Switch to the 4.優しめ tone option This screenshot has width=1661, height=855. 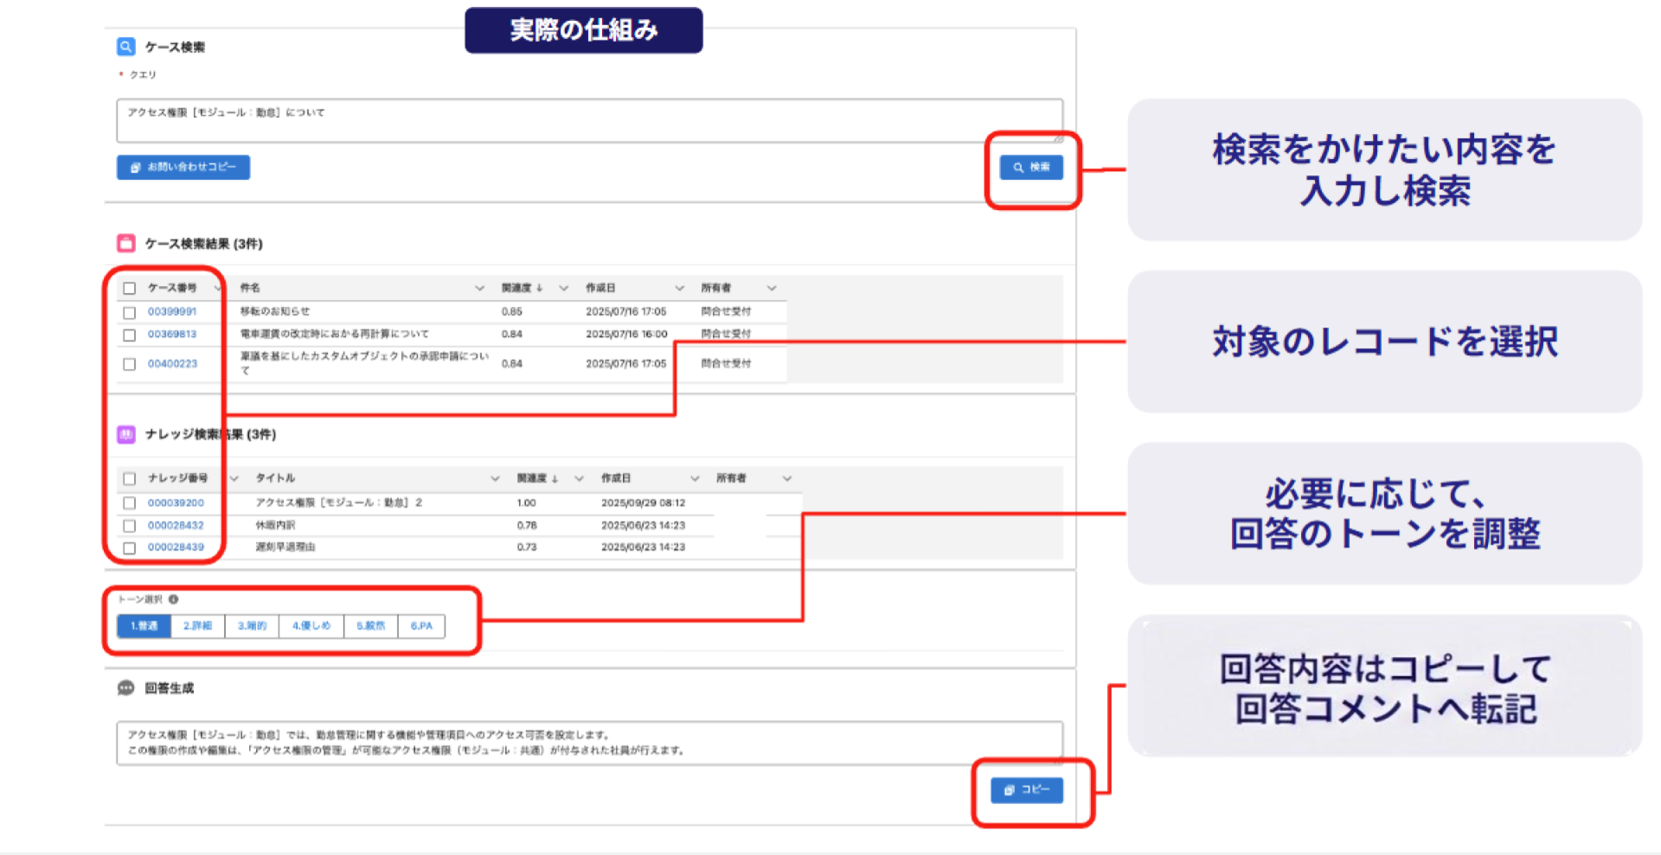(311, 626)
